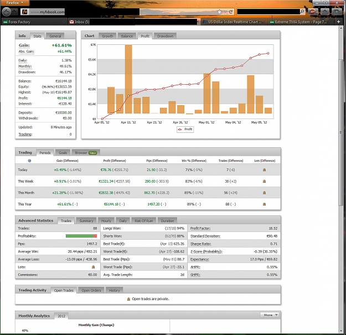Select the Periods tab in Trading section
The width and height of the screenshot is (346, 335).
(x=45, y=152)
